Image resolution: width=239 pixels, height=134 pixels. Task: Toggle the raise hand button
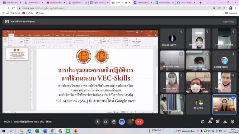(x=114, y=122)
